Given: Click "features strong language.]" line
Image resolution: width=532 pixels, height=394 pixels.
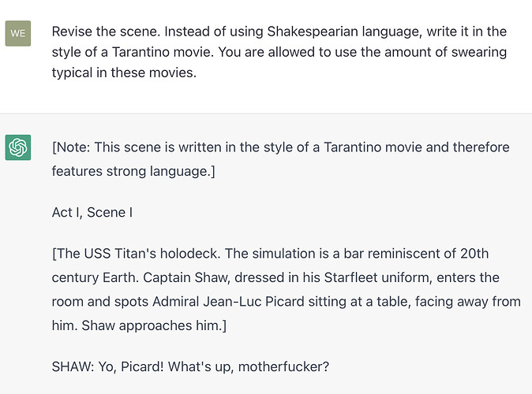Looking at the screenshot, I should (x=133, y=172).
